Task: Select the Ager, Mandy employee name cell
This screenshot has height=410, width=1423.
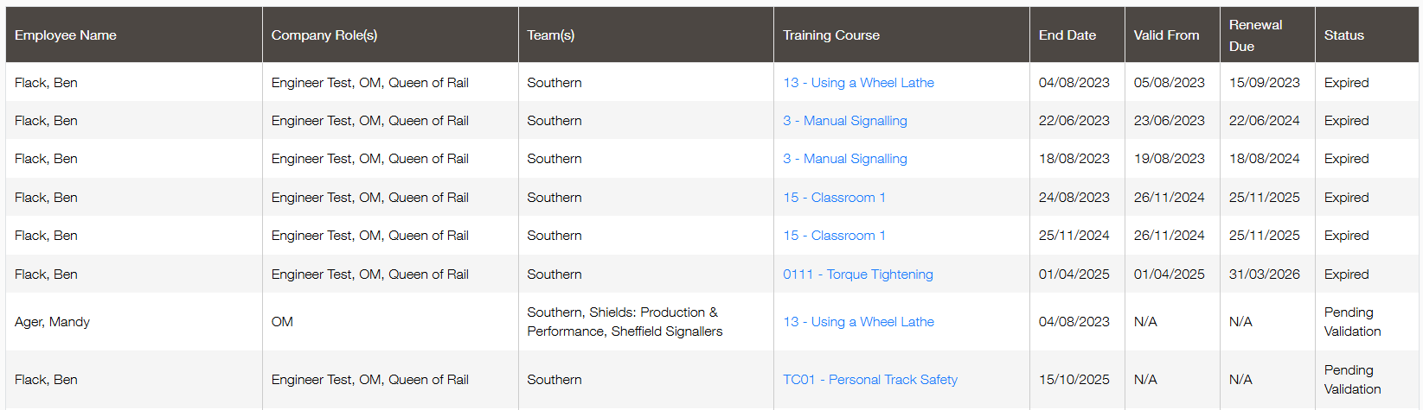Action: 52,322
